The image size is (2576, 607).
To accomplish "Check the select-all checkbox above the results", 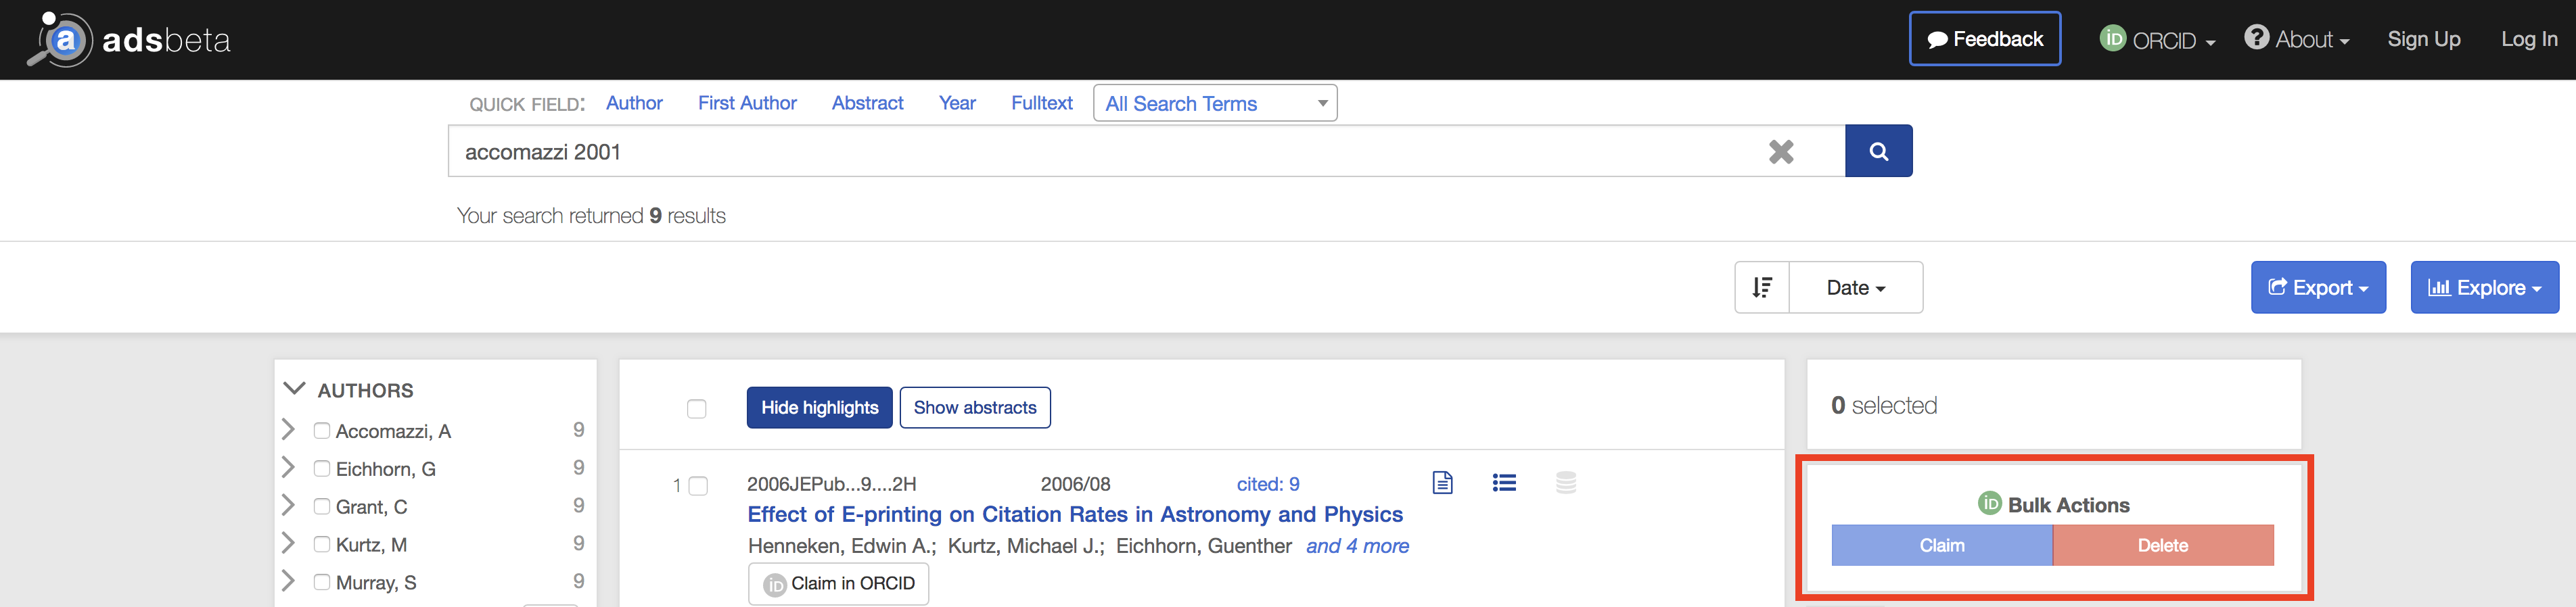I will pyautogui.click(x=696, y=409).
